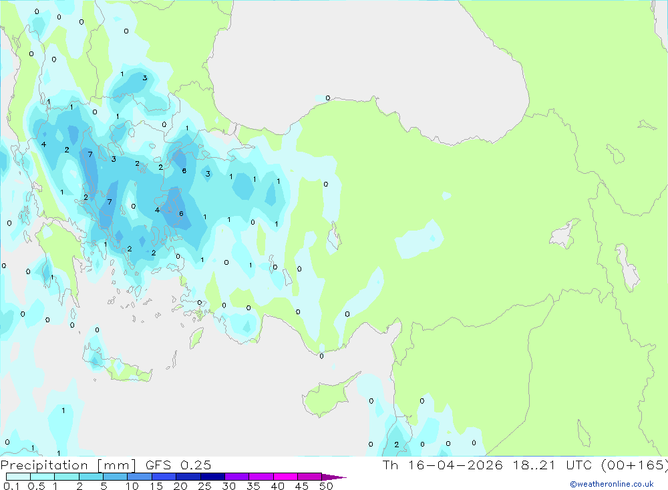The image size is (668, 490).
Task: Click the legend label '40'
Action: (278, 486)
